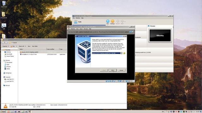Open Local Disk (C:) in navigation pane
The width and height of the screenshot is (202, 113).
pos(10,79)
